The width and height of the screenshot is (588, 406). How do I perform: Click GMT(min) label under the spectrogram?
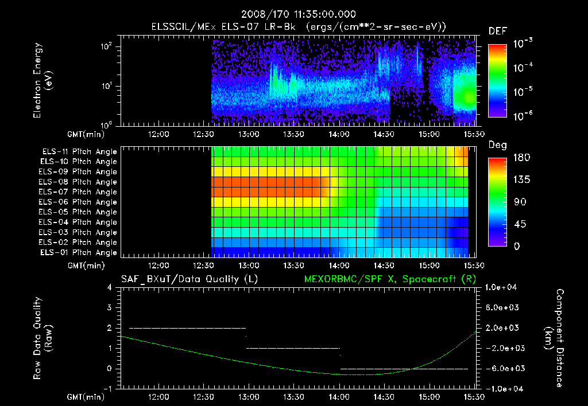point(86,134)
